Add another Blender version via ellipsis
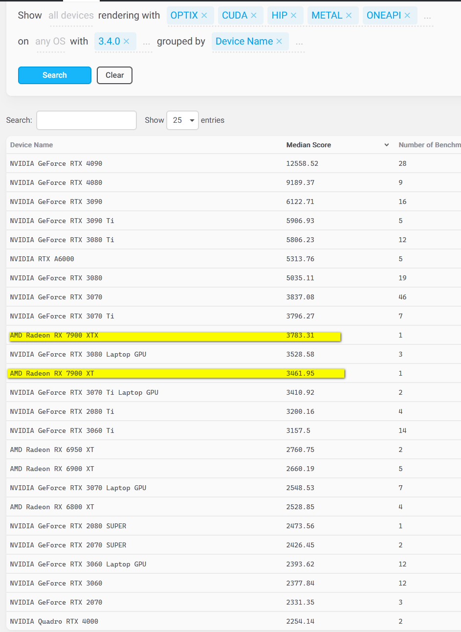Image resolution: width=461 pixels, height=632 pixels. click(147, 43)
